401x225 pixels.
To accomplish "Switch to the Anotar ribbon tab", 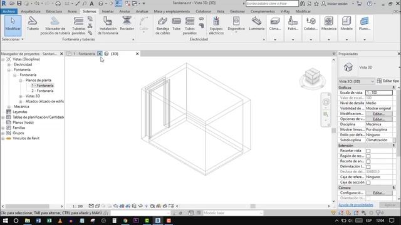I will point(125,11).
